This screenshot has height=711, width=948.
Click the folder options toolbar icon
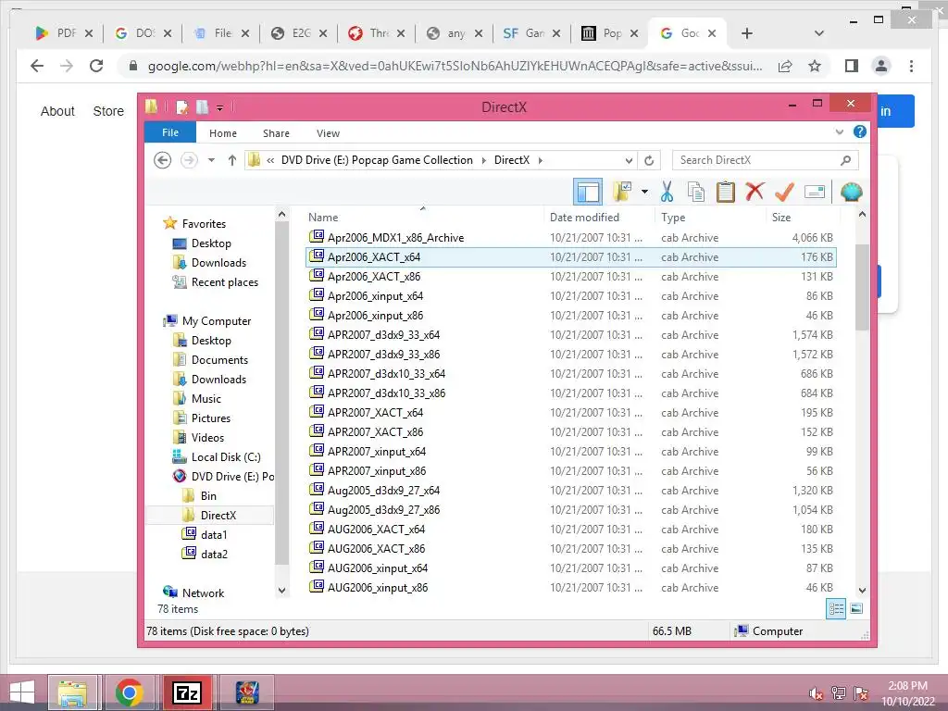pos(622,193)
